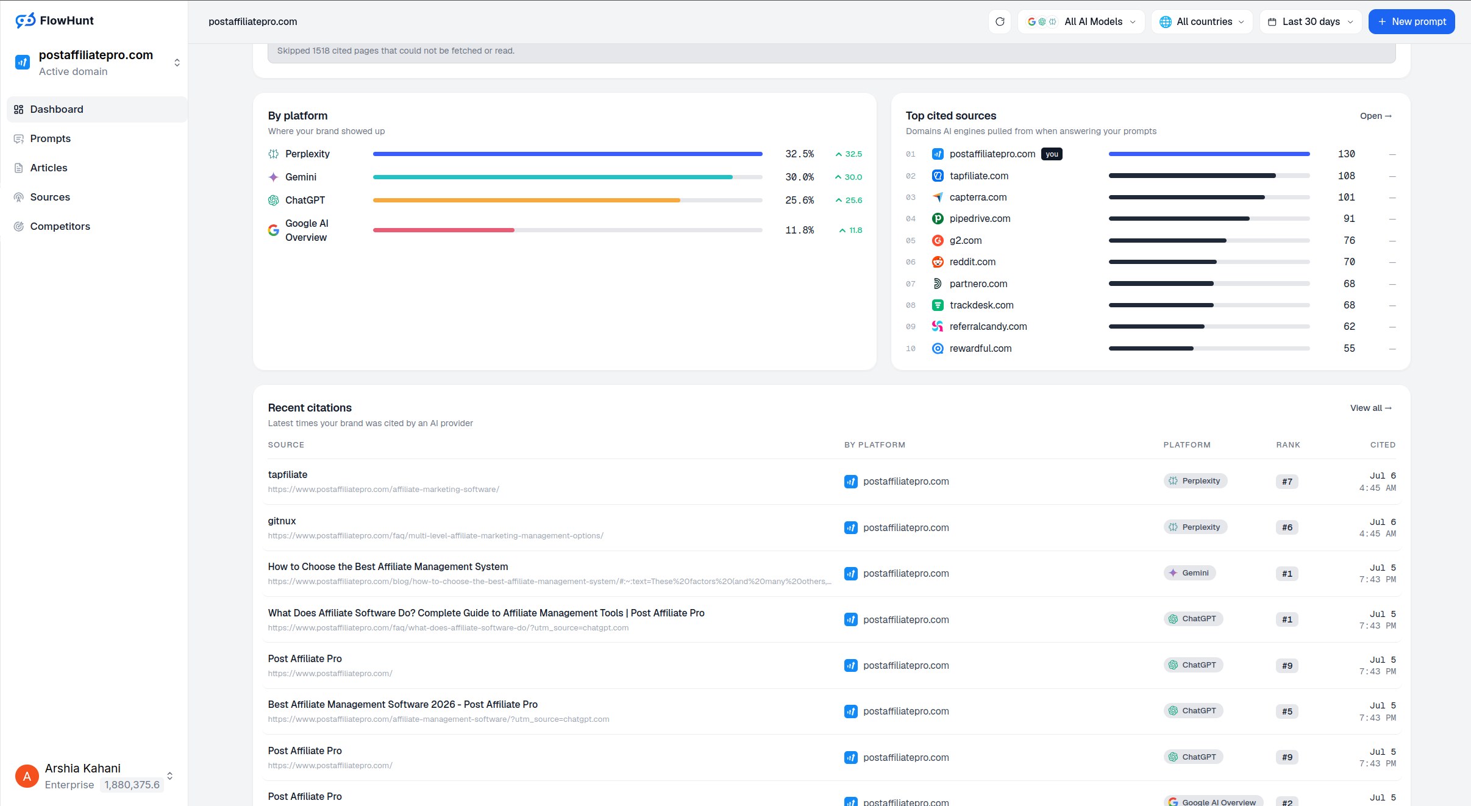Click the New prompt button

click(x=1411, y=21)
